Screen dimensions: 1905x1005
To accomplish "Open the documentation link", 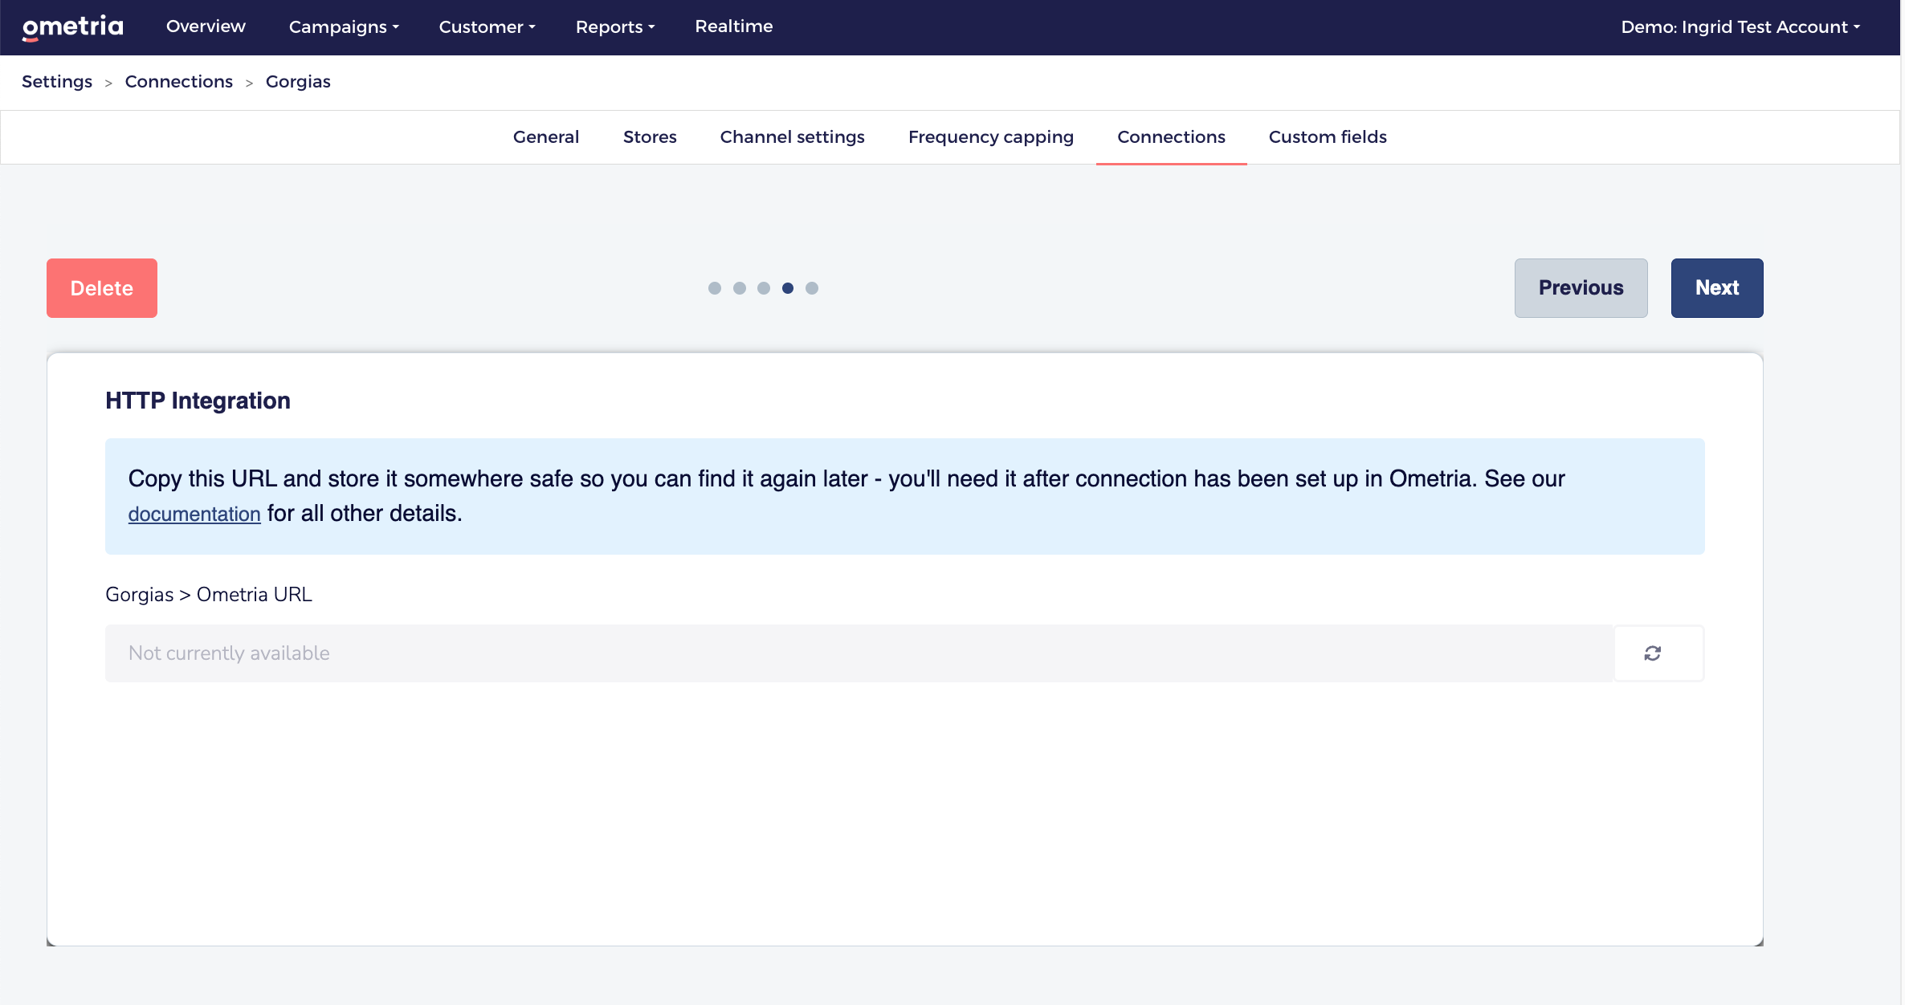I will (x=194, y=514).
